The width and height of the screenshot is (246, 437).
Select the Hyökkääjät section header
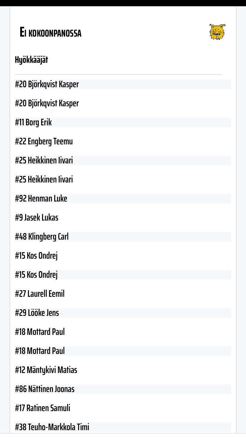(x=31, y=60)
